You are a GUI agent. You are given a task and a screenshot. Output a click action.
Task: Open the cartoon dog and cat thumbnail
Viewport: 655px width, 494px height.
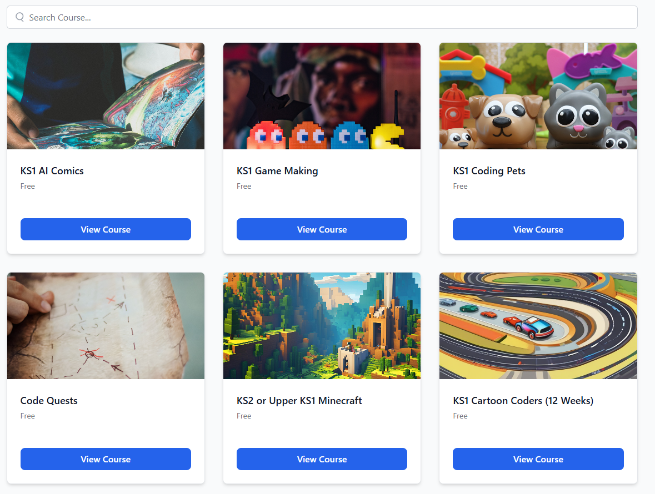pos(538,96)
